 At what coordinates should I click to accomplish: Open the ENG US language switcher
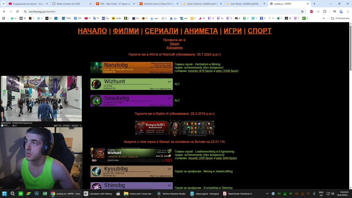point(321,194)
